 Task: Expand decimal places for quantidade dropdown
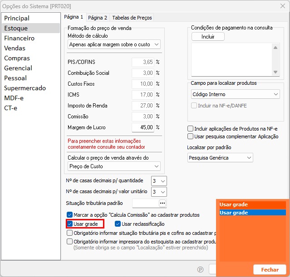pos(160,180)
